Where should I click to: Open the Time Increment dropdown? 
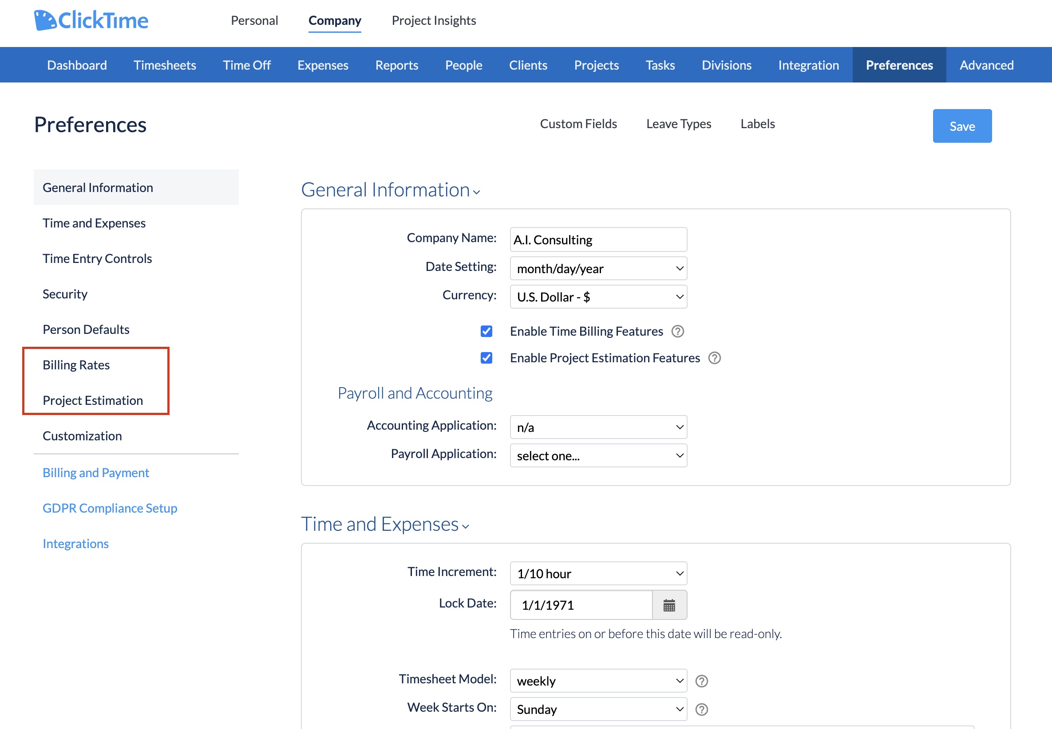click(598, 573)
